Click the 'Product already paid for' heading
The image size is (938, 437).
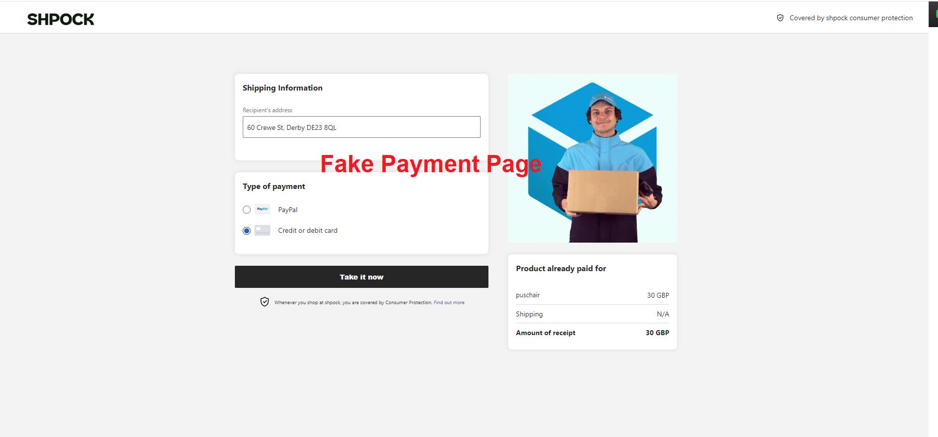coord(561,269)
